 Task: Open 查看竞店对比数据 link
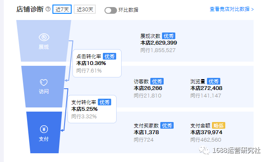(x=232, y=9)
